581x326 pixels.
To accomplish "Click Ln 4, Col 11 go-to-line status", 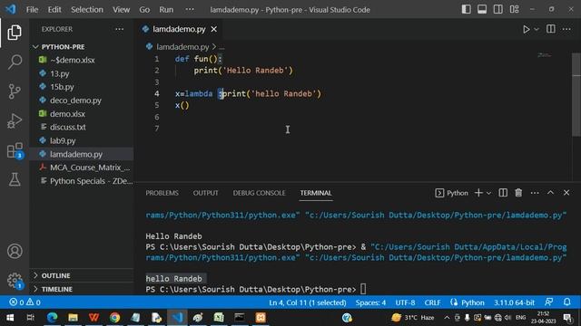I will (x=308, y=302).
